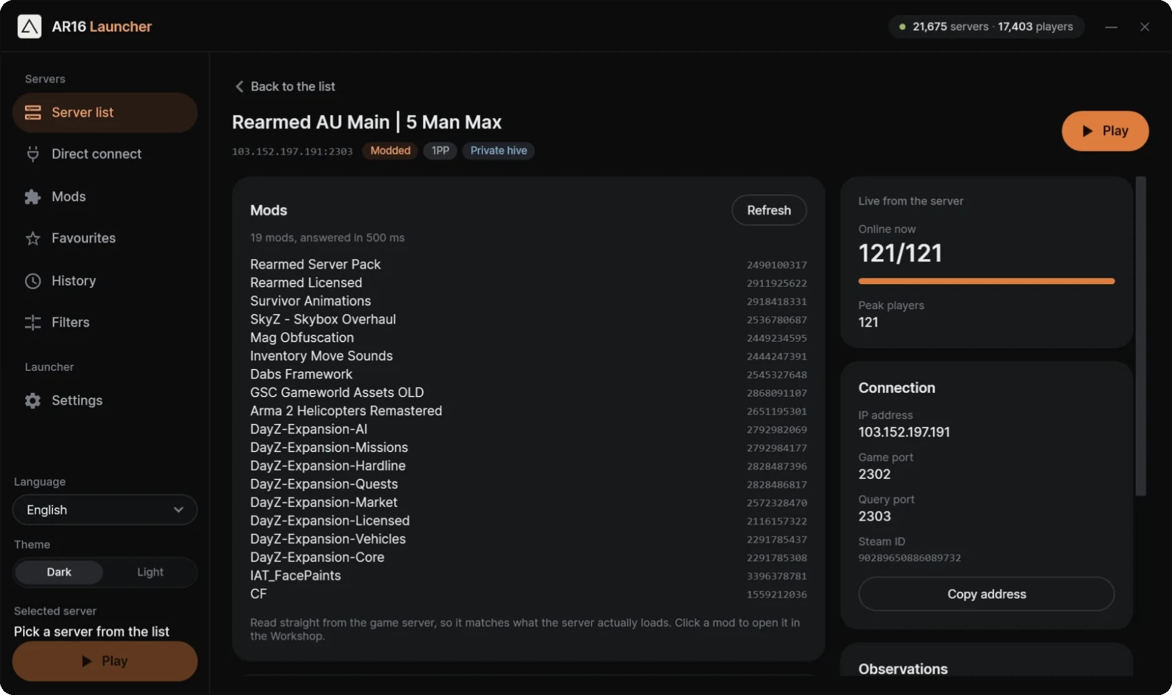Copy the server address
The image size is (1172, 695).
click(x=986, y=594)
